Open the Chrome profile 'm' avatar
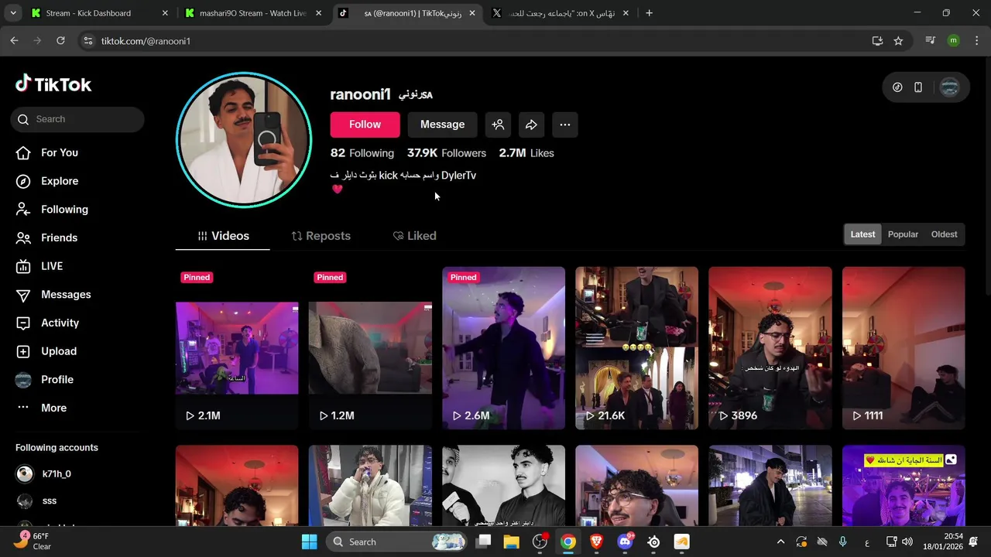 pos(953,41)
